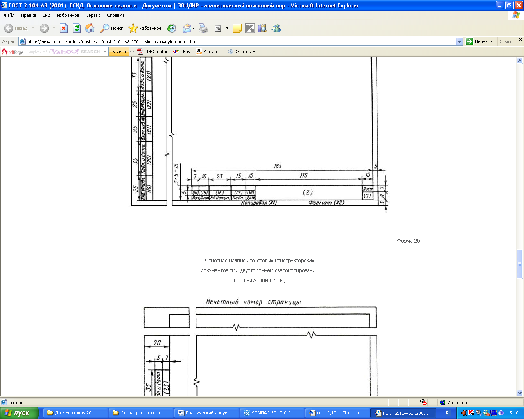Open the Back button history dropdown
Viewport: 524px width, 419px height.
pos(33,28)
